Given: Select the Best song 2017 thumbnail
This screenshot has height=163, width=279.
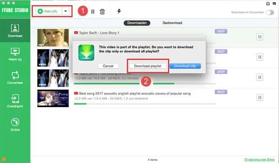Looking at the screenshot, I should point(53,98).
